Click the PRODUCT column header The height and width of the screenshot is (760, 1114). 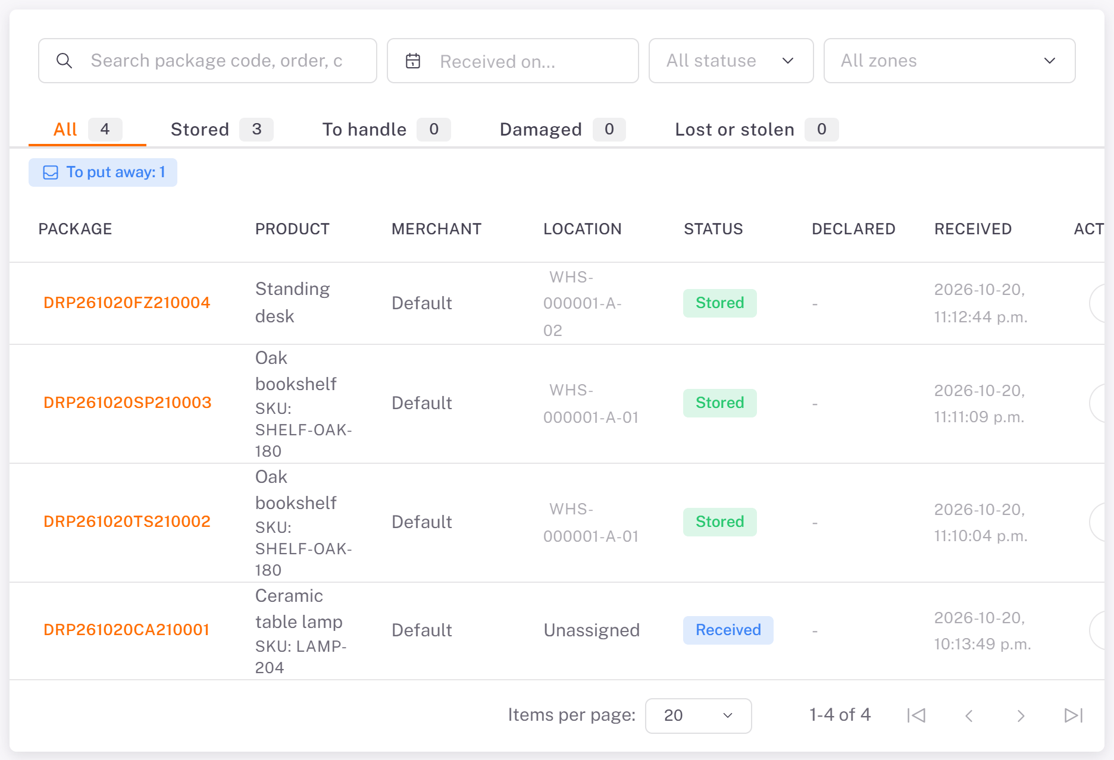(292, 229)
